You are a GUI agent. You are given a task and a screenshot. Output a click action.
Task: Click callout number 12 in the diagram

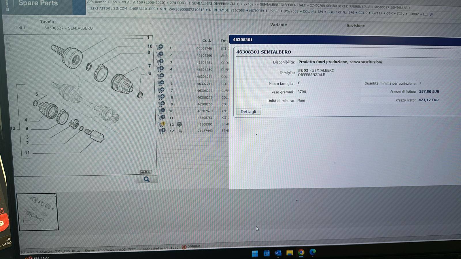pos(13,128)
